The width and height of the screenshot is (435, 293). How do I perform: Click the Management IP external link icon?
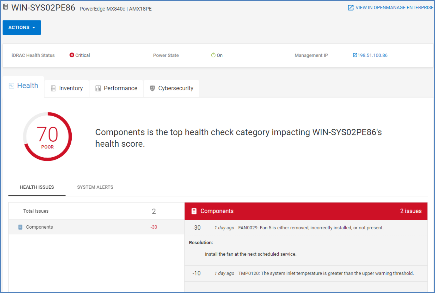[x=355, y=55]
